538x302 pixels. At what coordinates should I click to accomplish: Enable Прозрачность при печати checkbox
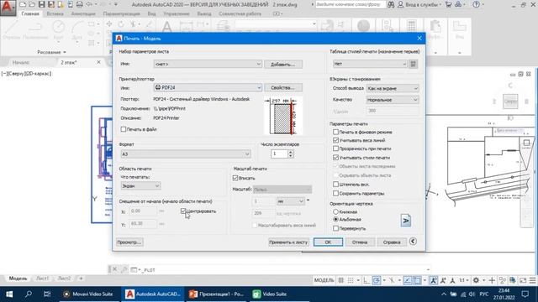coord(335,148)
